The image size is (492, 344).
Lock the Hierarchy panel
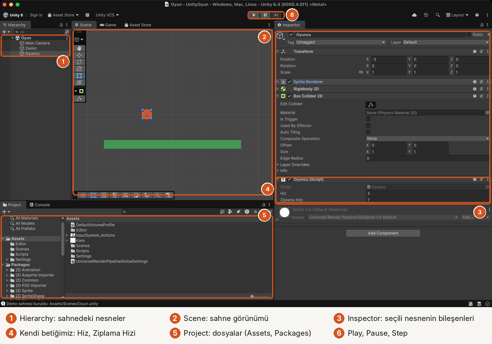pos(61,25)
